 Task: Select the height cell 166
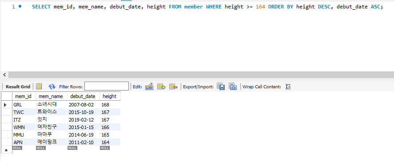110,127
